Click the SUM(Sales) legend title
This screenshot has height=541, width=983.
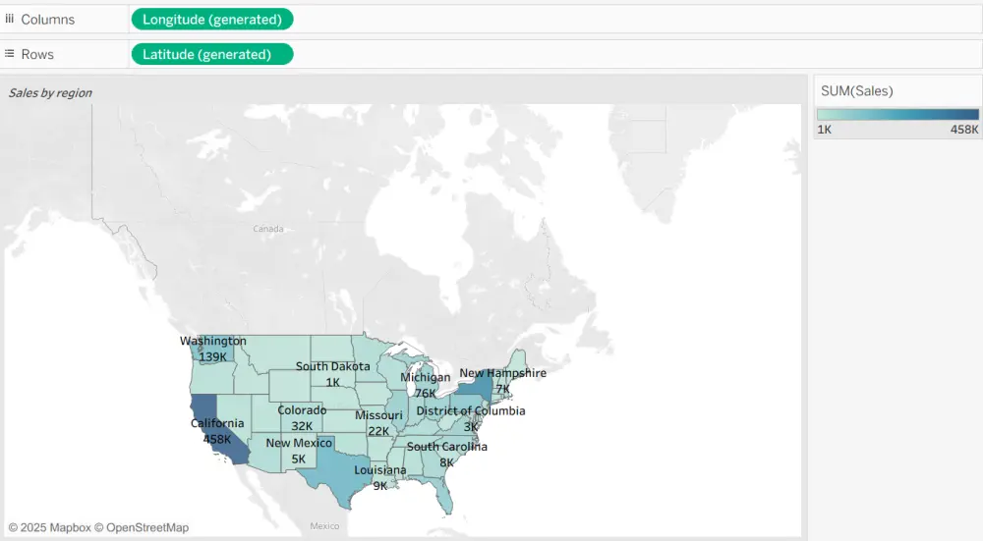tap(857, 90)
